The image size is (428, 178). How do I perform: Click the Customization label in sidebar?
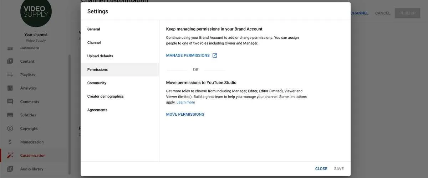click(x=33, y=156)
